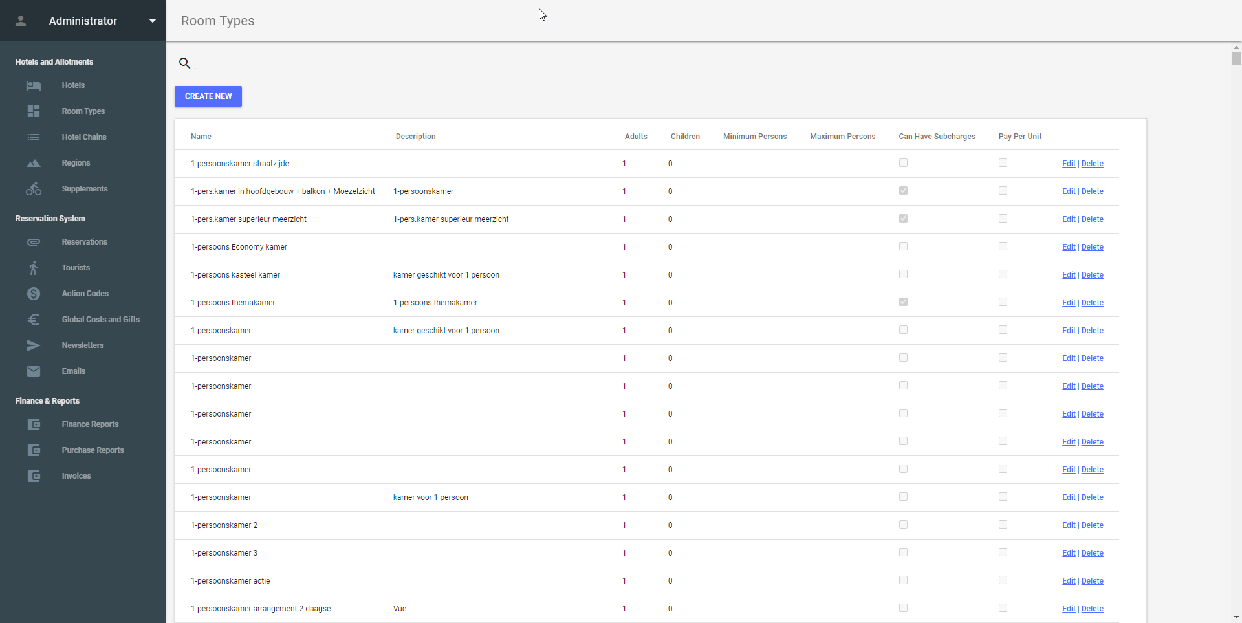Image resolution: width=1242 pixels, height=623 pixels.
Task: Open Tourists via walking person icon
Action: coord(34,268)
